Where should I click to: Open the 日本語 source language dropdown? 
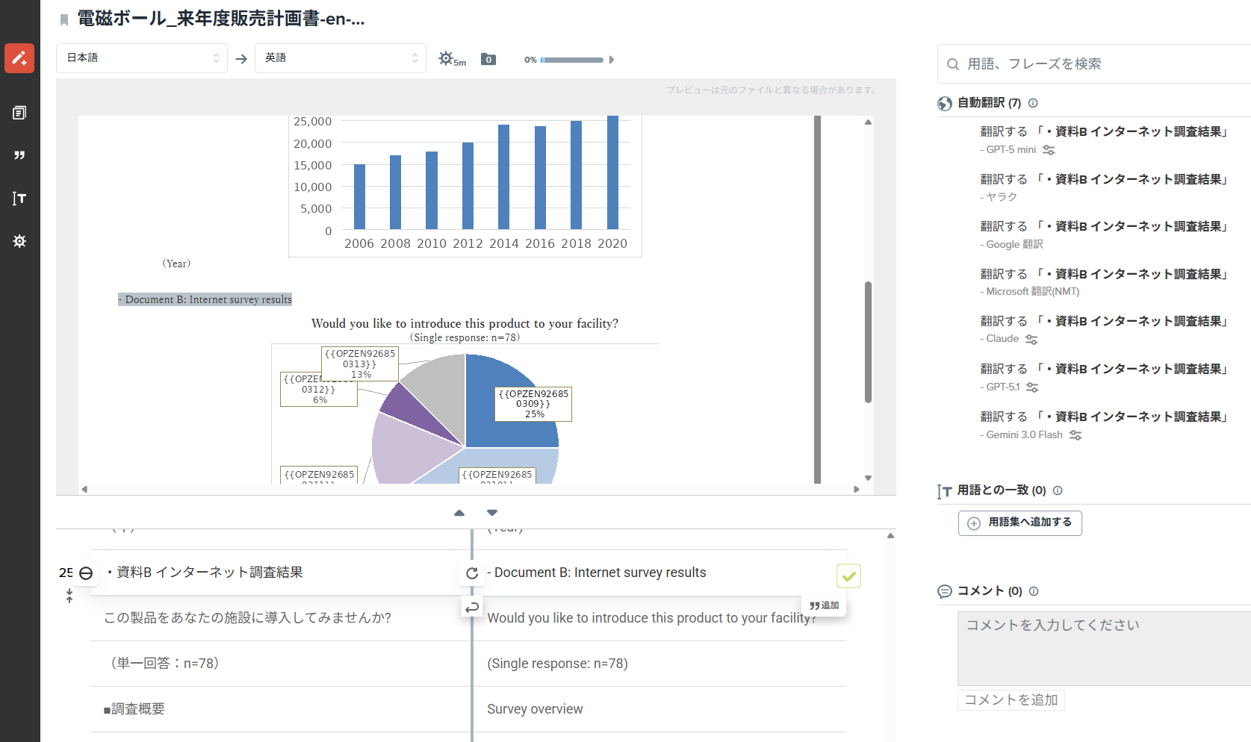click(x=142, y=58)
